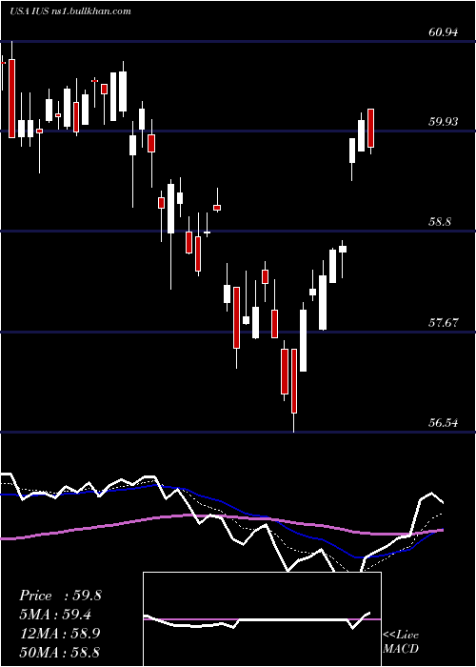Click the 59.93 price level label
This screenshot has height=667, width=476.
coord(444,122)
